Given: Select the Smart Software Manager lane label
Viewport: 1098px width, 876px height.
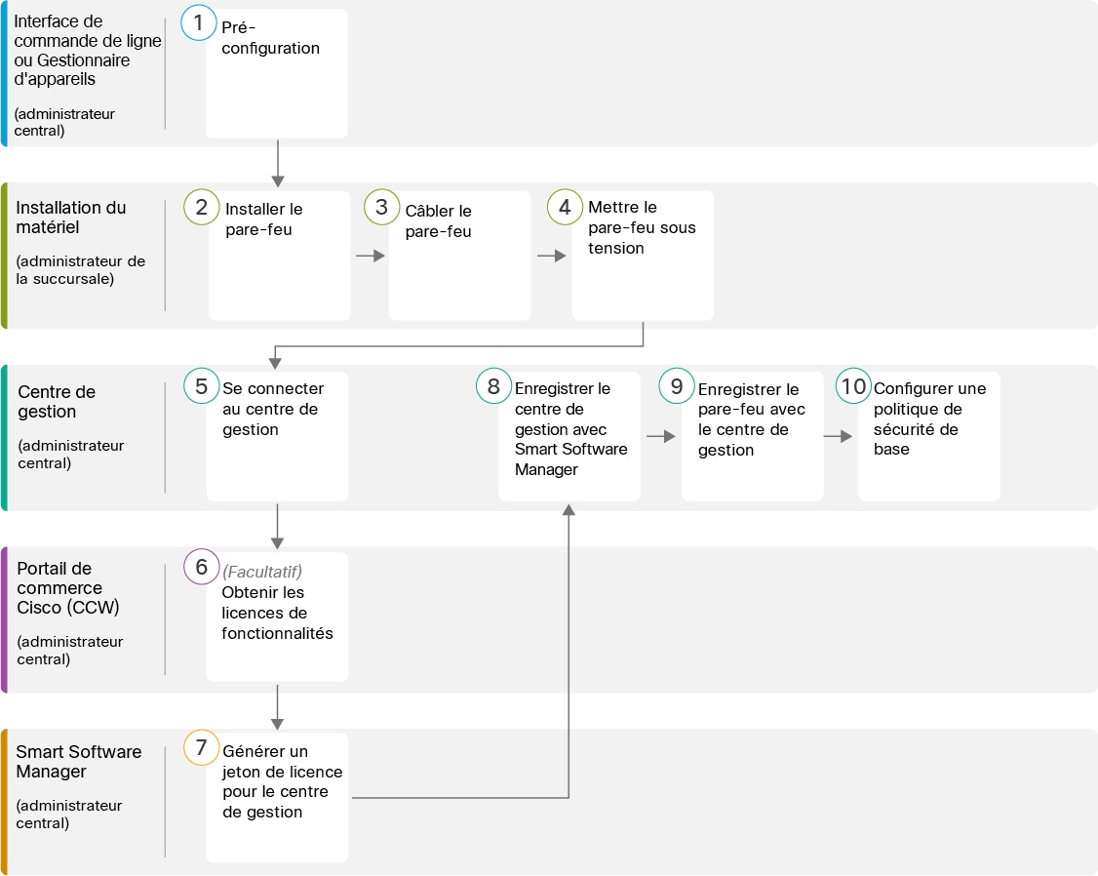Looking at the screenshot, I should (78, 761).
